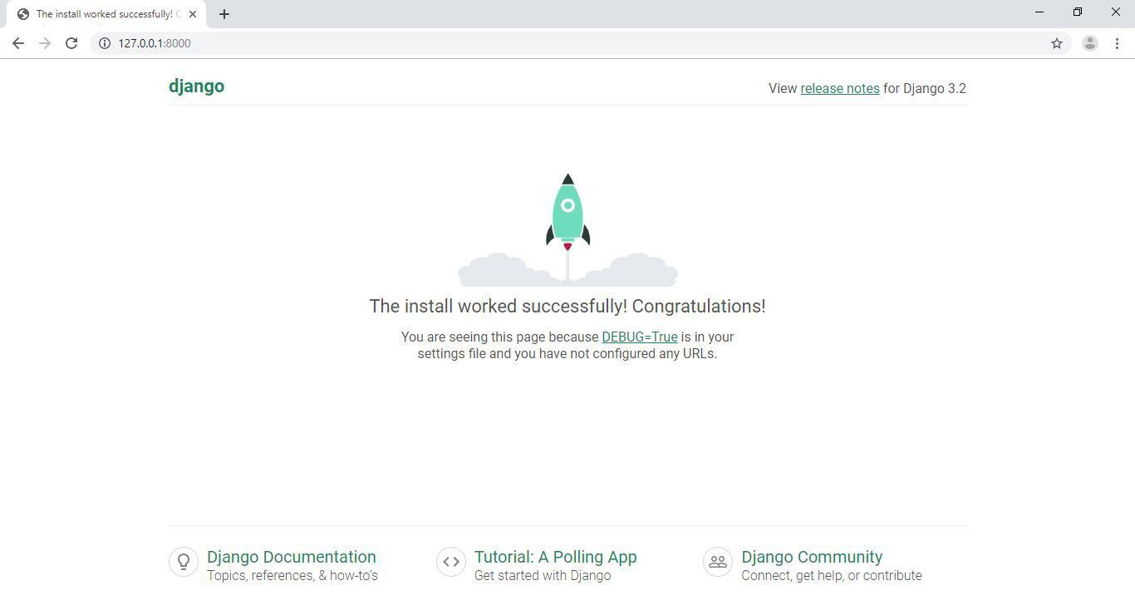
Task: Open Django Documentation link
Action: [291, 557]
